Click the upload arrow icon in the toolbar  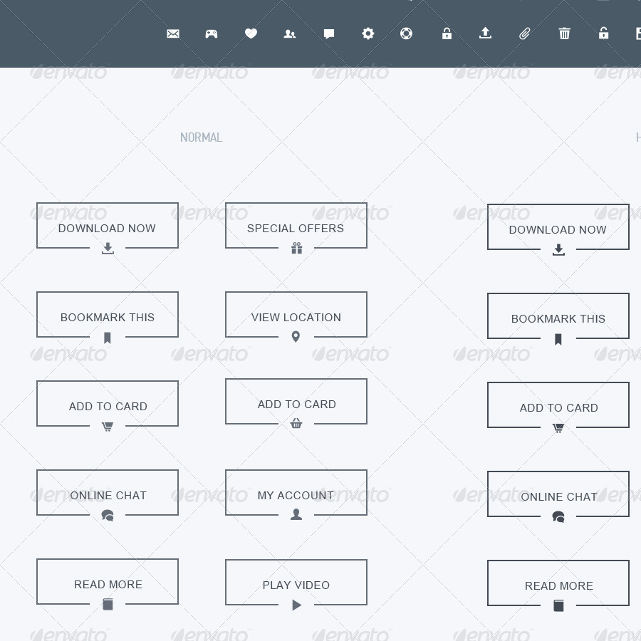(x=486, y=33)
